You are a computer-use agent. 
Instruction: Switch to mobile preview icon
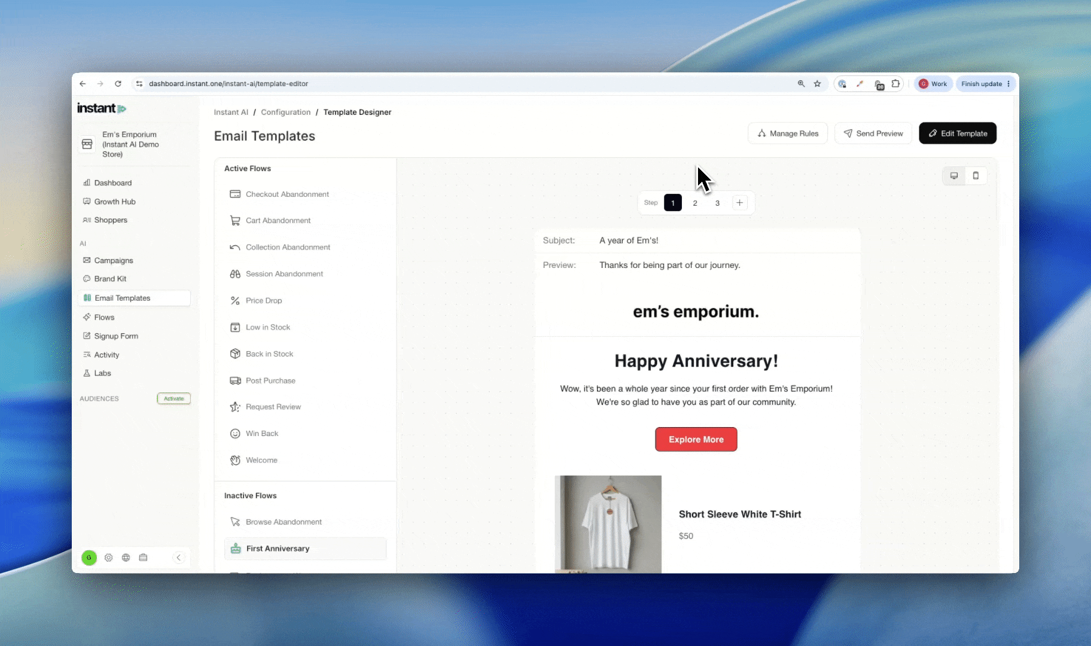976,176
